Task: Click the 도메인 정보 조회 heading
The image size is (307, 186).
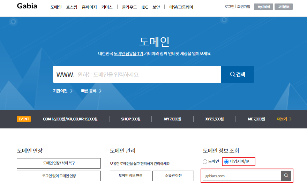Action: point(221,150)
